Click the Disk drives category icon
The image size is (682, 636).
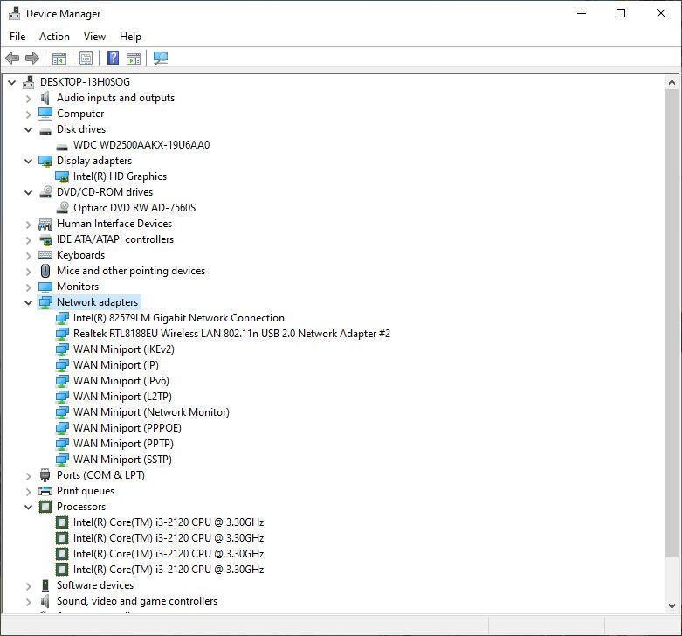[x=45, y=130]
